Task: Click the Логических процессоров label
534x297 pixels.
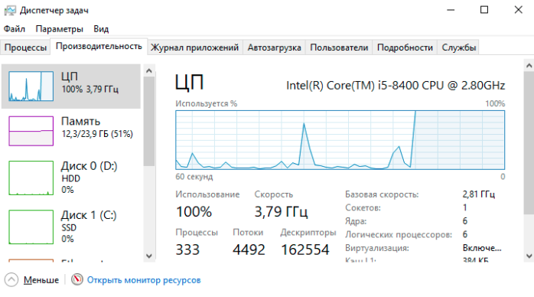Action: tap(399, 234)
